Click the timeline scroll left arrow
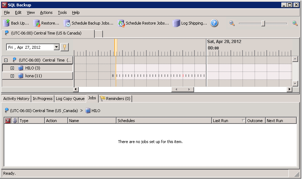302x179 pixels. (76, 89)
